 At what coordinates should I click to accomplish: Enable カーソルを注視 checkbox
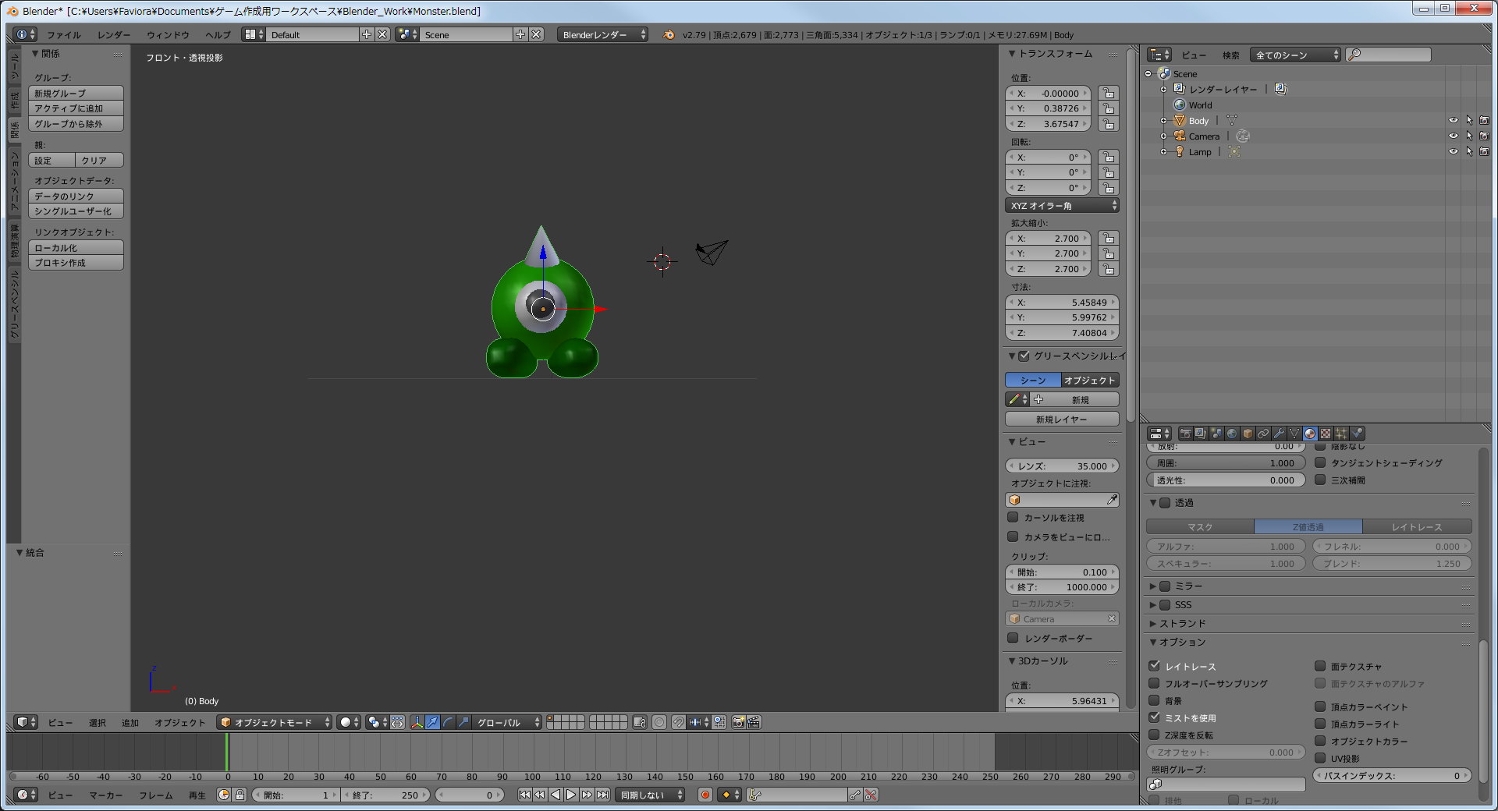tap(1013, 517)
